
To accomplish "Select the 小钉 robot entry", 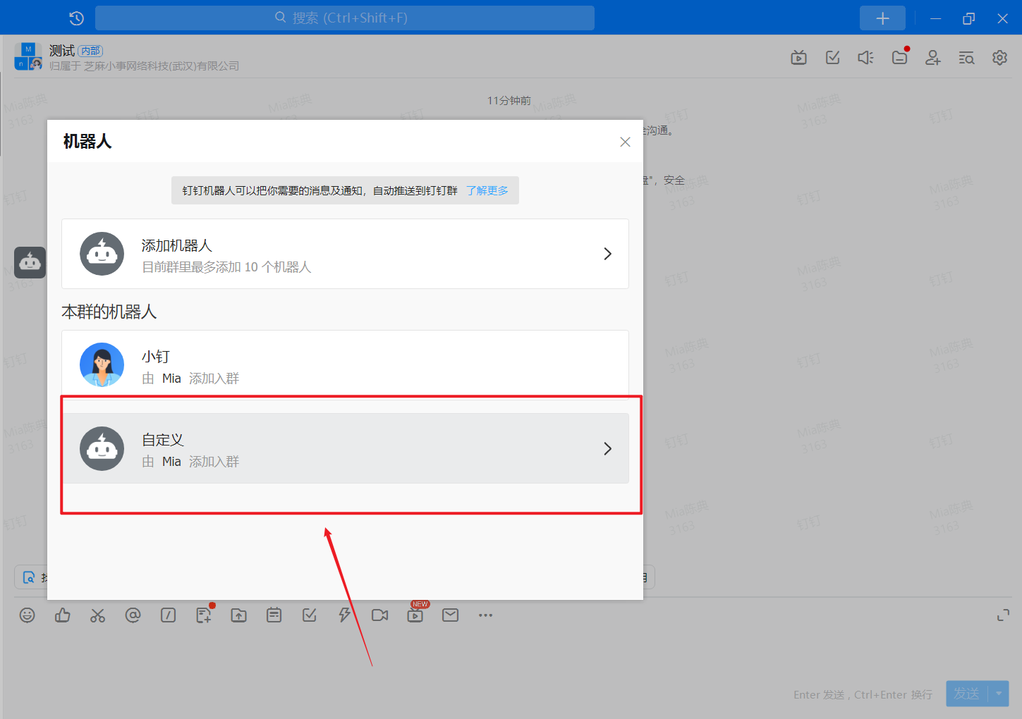I will (345, 365).
